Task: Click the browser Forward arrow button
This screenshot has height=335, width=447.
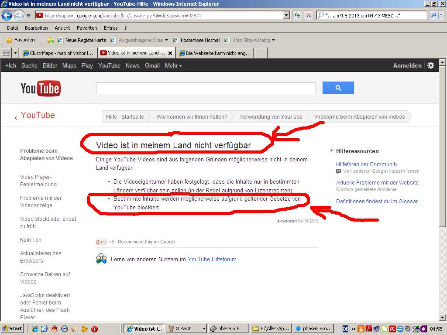Action: click(19, 15)
